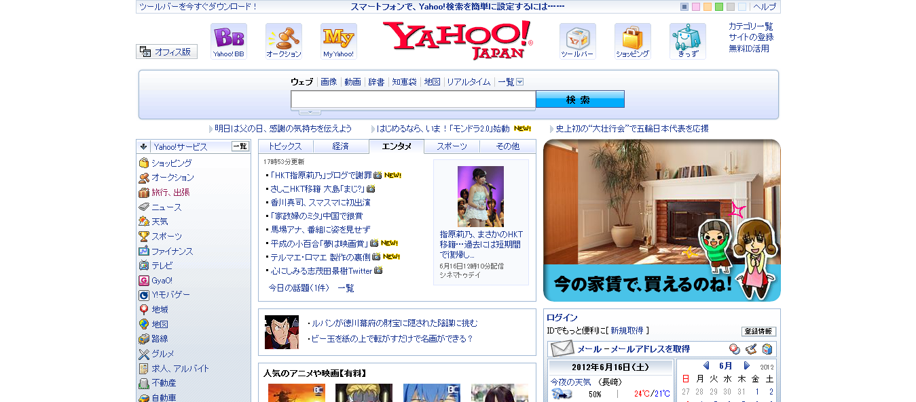The width and height of the screenshot is (916, 402).
Task: Open the ニュース sidebar icon
Action: pyautogui.click(x=144, y=207)
